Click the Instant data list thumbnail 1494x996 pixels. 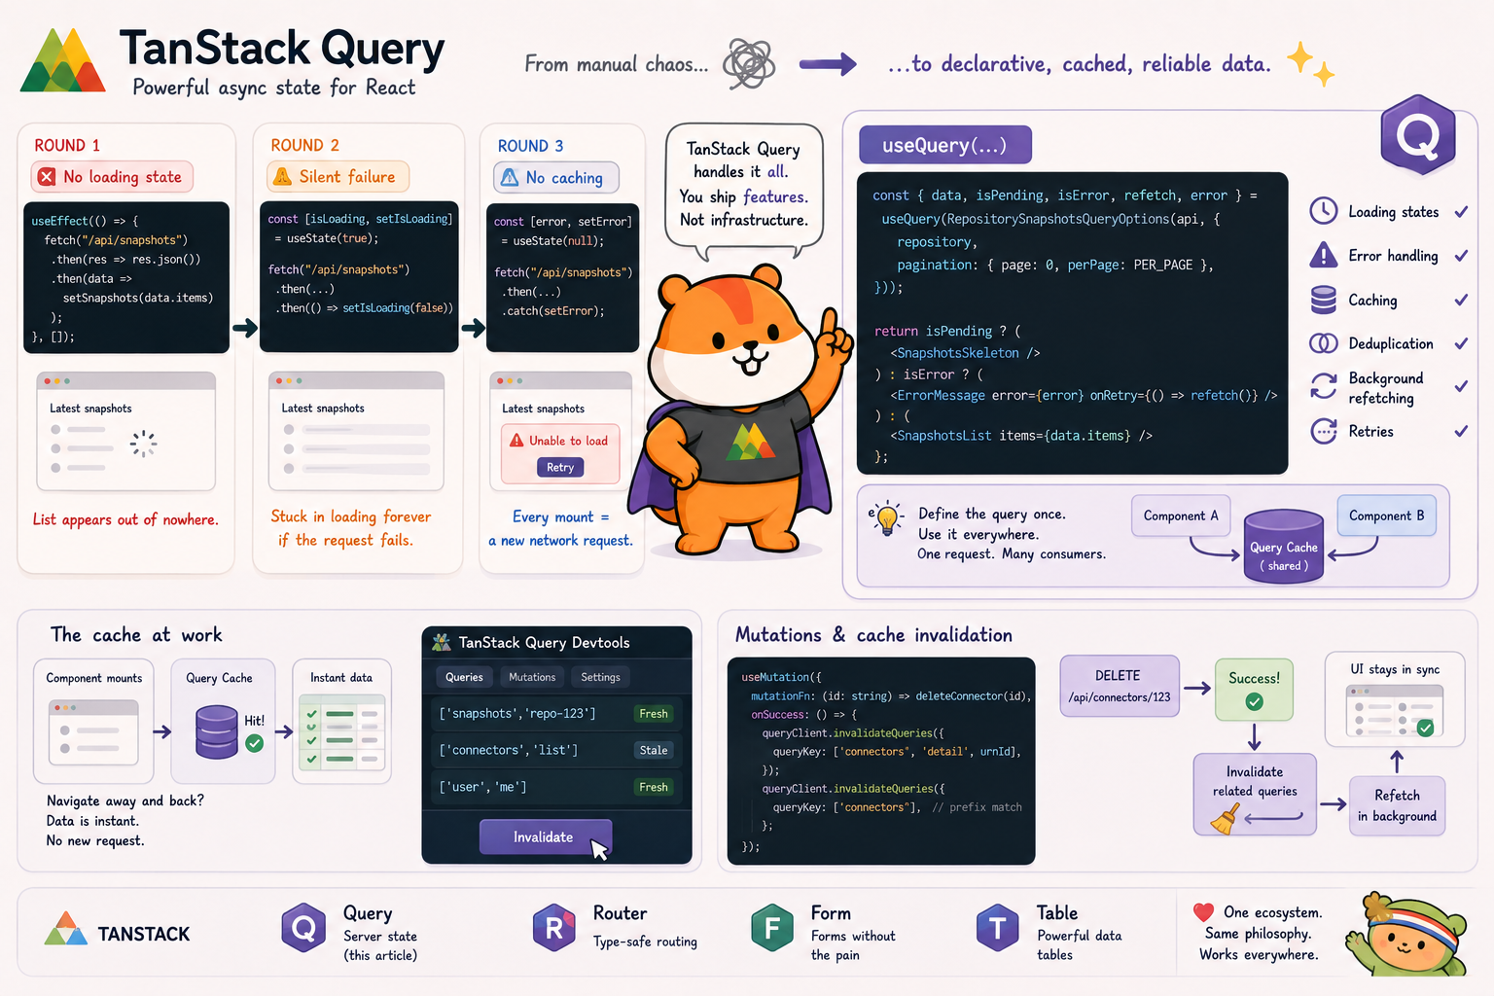pyautogui.click(x=342, y=733)
